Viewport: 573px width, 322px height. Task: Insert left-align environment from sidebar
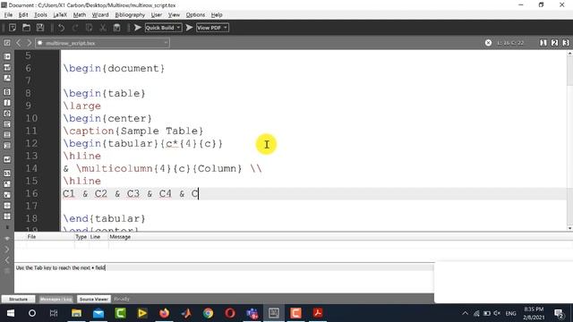(x=7, y=124)
